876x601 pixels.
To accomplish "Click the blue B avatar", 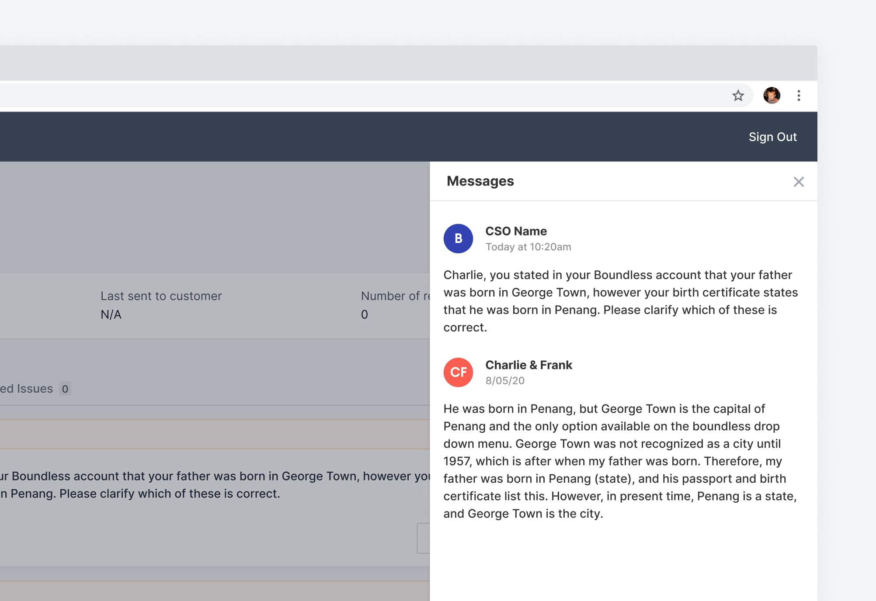I will (458, 238).
